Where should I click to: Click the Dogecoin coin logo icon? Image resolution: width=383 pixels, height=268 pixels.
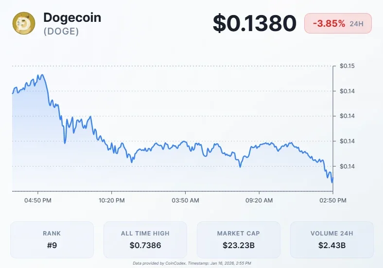click(24, 24)
